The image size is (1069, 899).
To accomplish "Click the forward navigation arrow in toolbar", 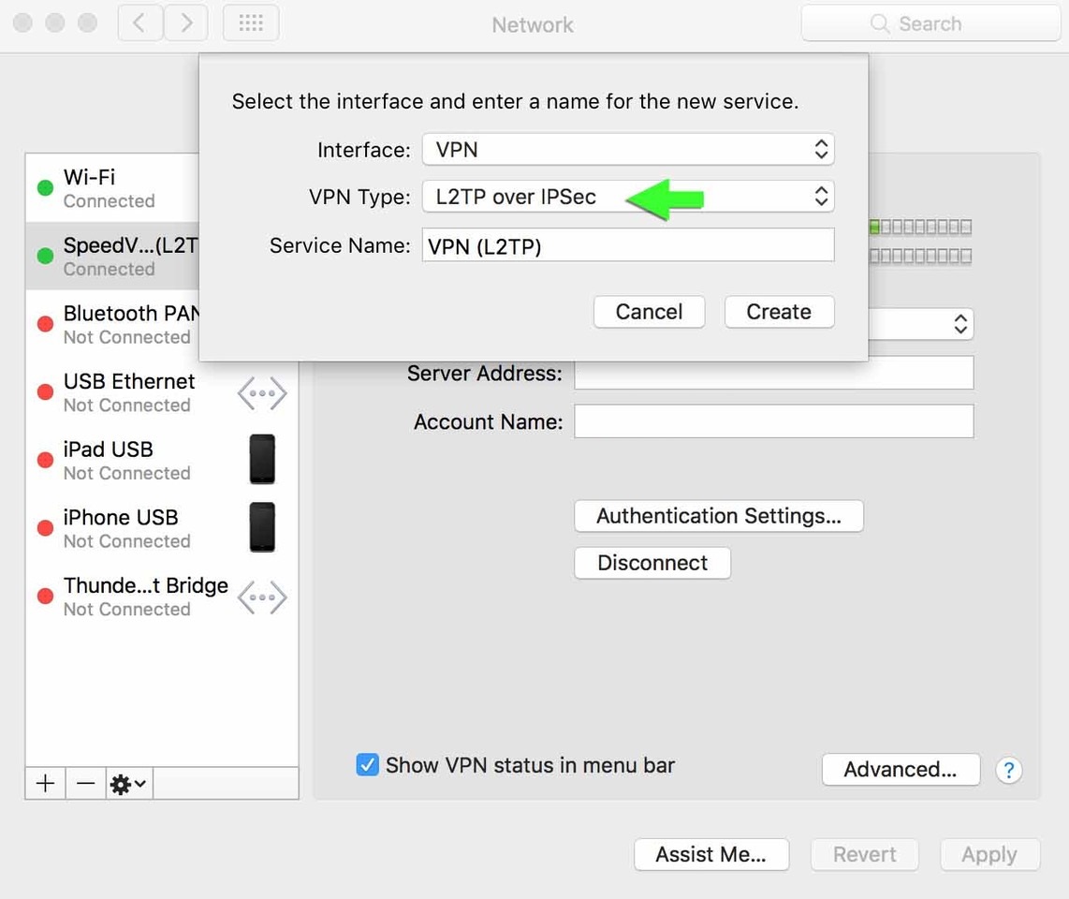I will coord(186,24).
